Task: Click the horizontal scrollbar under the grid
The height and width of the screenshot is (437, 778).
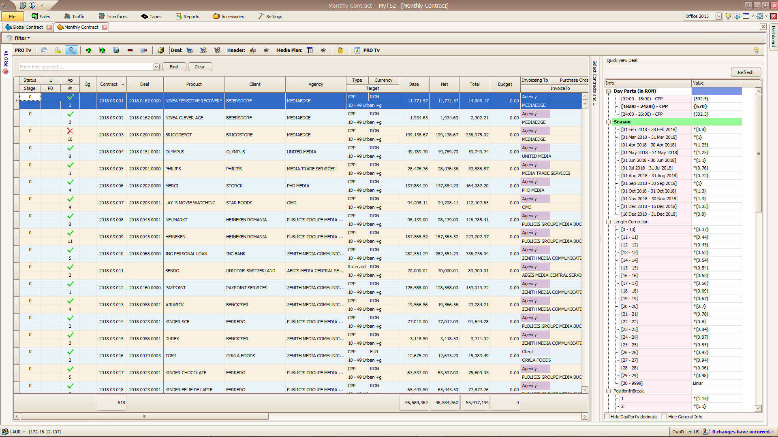Action: [144, 416]
